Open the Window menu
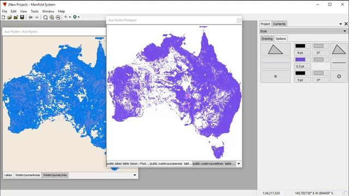 click(48, 11)
